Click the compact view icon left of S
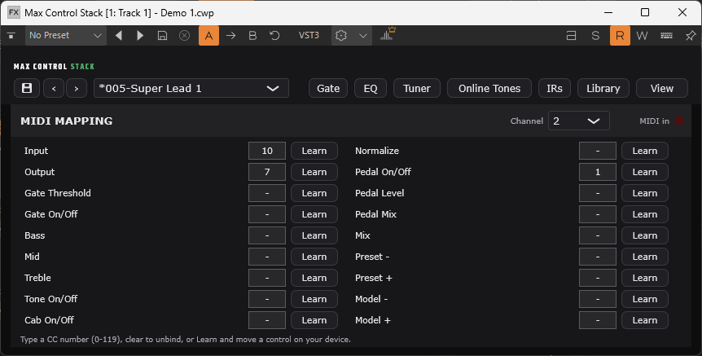The width and height of the screenshot is (702, 356). 571,35
